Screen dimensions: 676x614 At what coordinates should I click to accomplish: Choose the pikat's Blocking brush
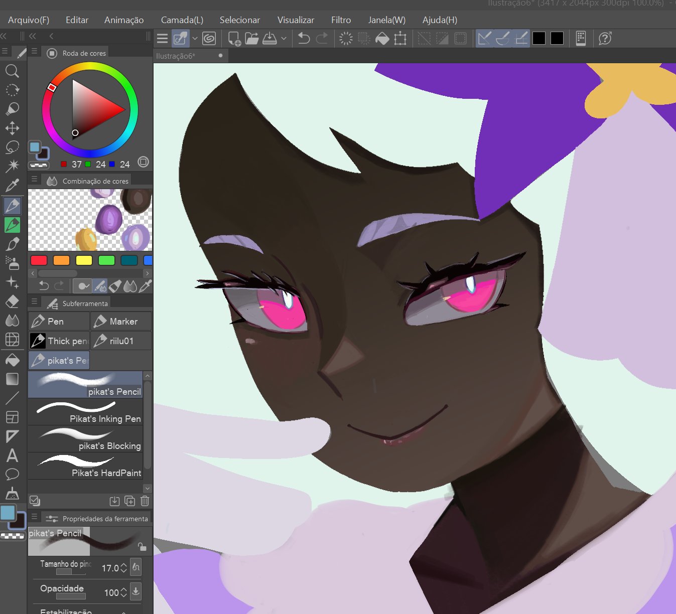(x=85, y=439)
